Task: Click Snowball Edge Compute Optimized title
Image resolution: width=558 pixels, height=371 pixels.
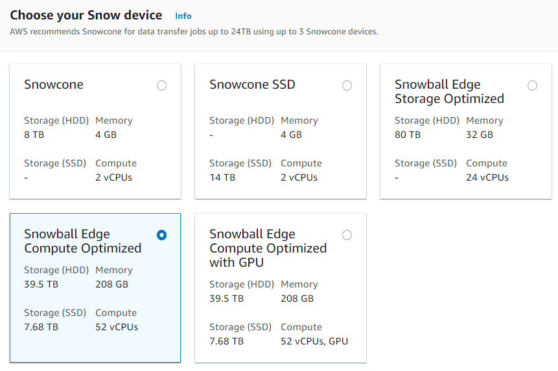Action: pos(82,241)
